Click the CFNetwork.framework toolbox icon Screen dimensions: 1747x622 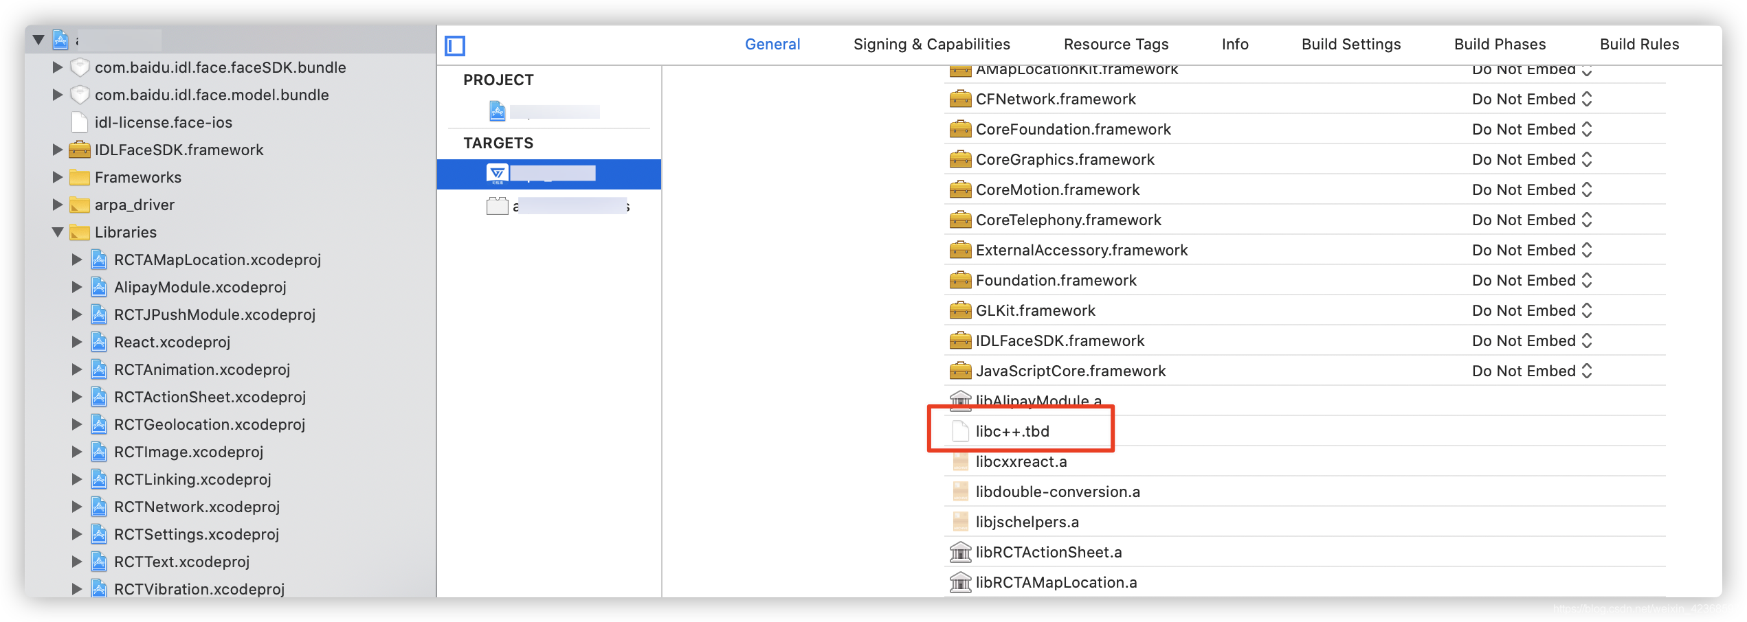coord(960,99)
